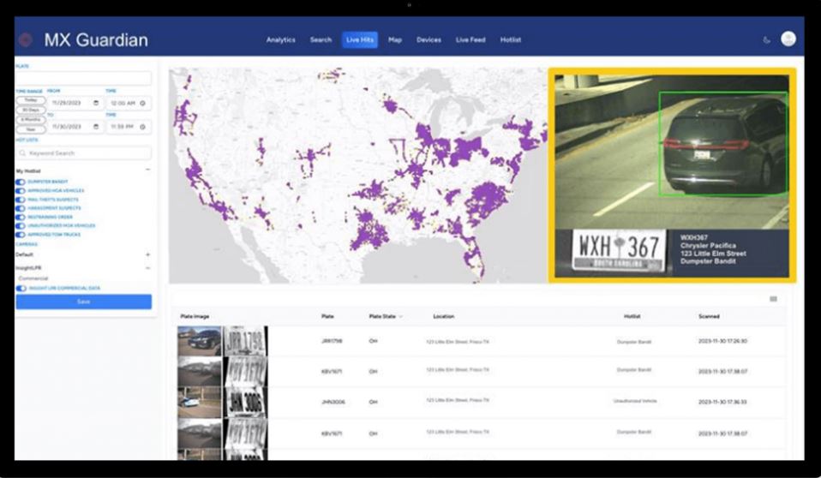Open table column options menu icon
Screen dimensions: 821x478
click(x=773, y=299)
